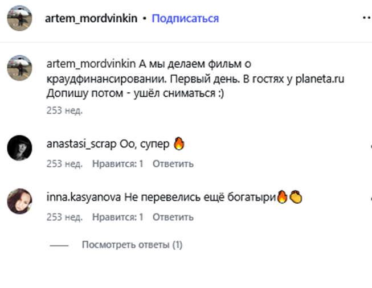The image size is (372, 288).
Task: Reply to anastasi_scrap's comment with Ответить
Action: click(173, 164)
